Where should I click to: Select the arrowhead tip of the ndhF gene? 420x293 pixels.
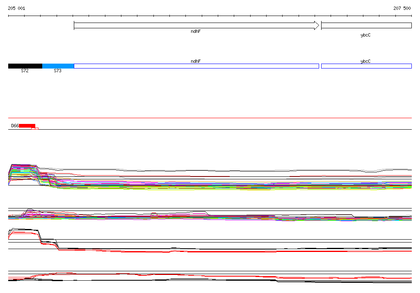(x=317, y=25)
